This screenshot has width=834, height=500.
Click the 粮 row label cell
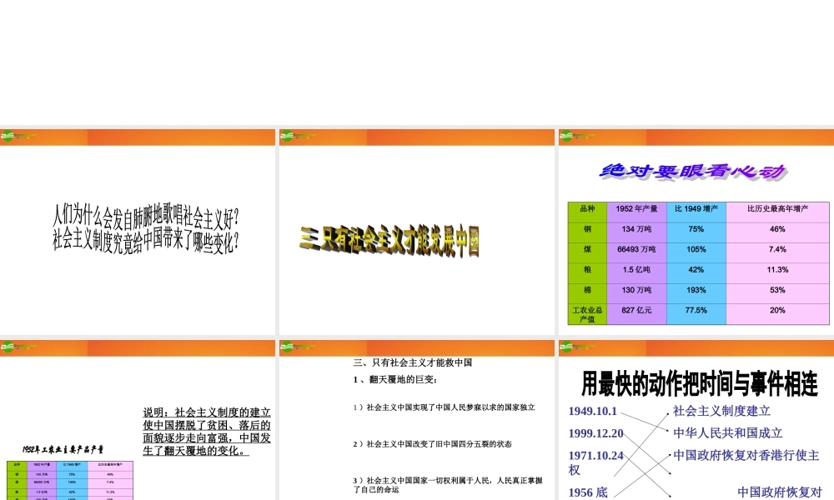(587, 273)
